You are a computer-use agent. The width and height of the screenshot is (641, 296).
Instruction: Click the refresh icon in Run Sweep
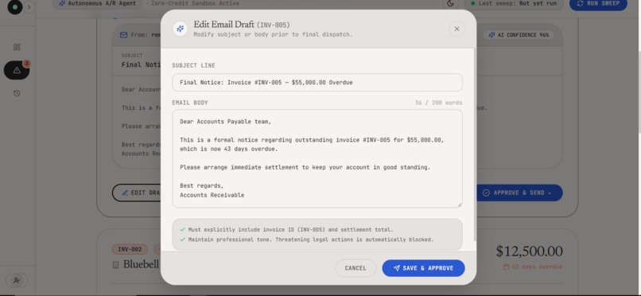coord(580,4)
